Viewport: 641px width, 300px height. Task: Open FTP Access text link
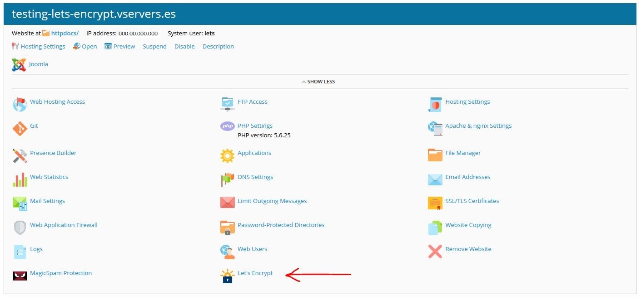tap(253, 102)
